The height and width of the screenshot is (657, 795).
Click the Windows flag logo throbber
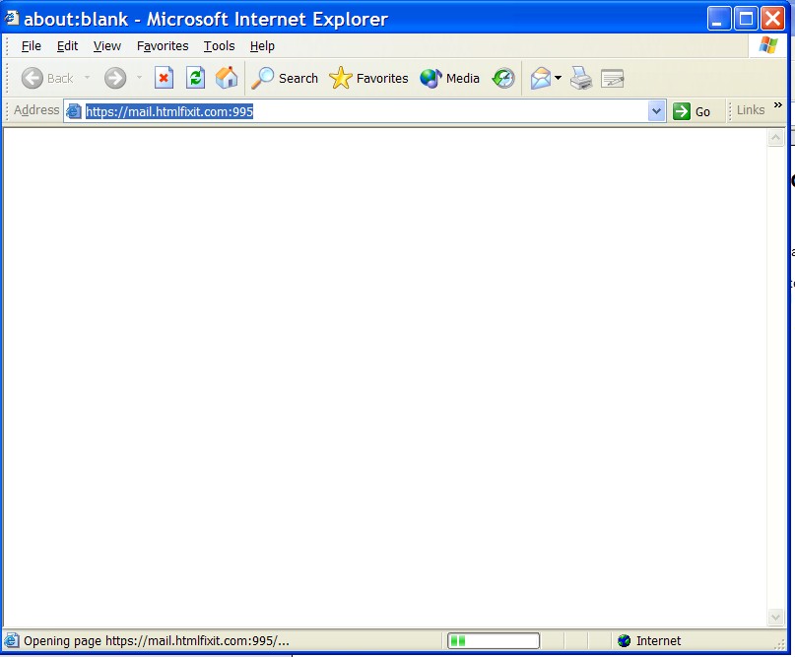tap(768, 45)
